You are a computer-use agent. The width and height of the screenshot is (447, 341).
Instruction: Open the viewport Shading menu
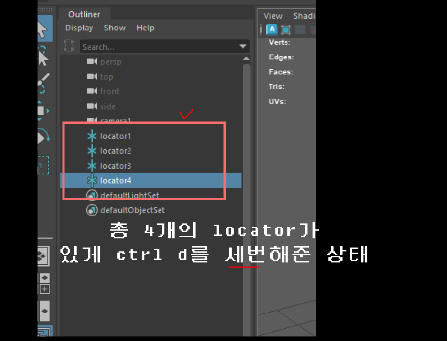(304, 16)
